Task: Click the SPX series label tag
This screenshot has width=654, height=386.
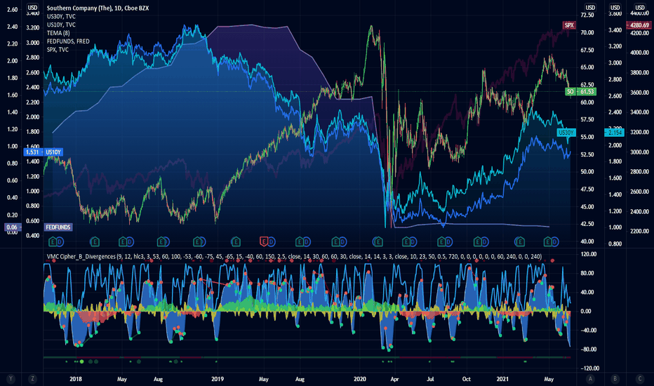Action: point(569,25)
